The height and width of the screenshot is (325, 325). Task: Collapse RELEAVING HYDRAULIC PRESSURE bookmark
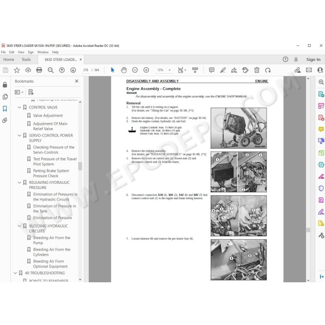click(19, 182)
